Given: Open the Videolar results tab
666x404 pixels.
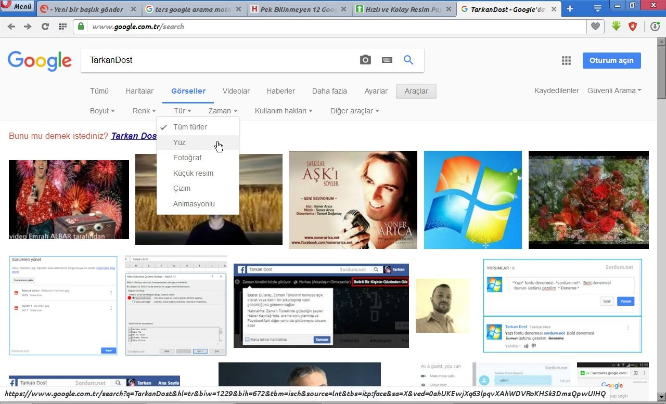Looking at the screenshot, I should (236, 91).
